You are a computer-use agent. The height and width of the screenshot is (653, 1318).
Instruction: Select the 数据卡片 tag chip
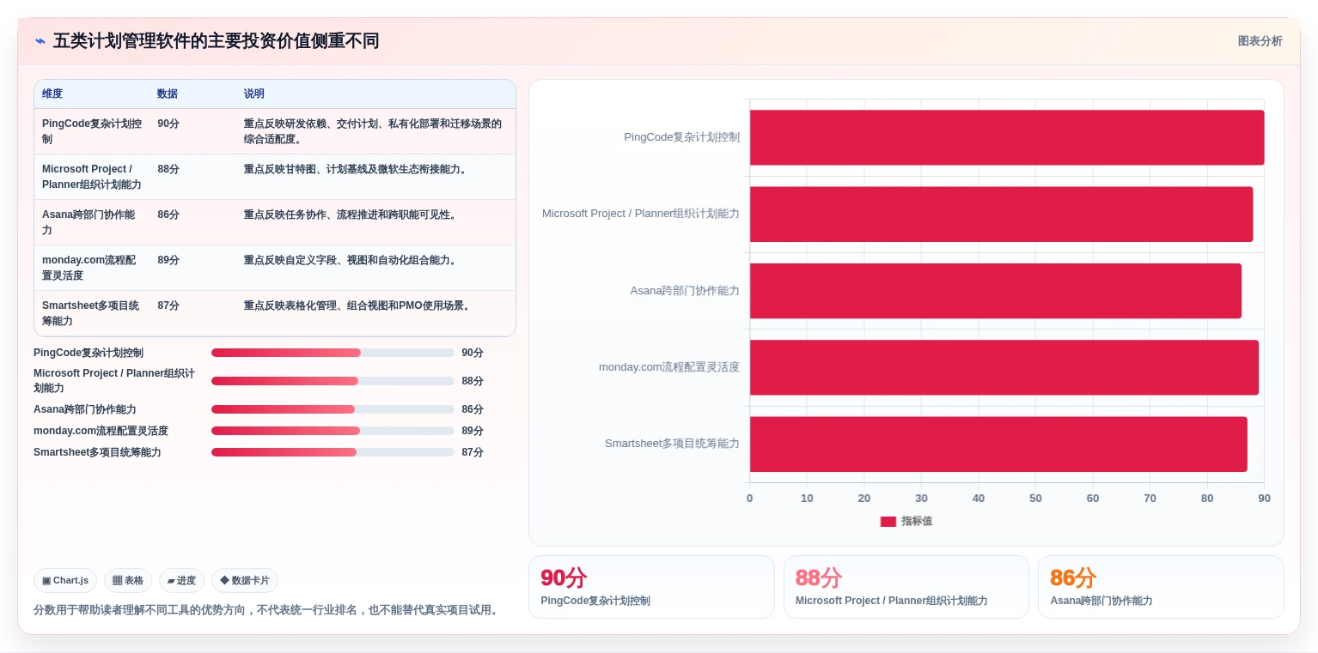tap(245, 581)
